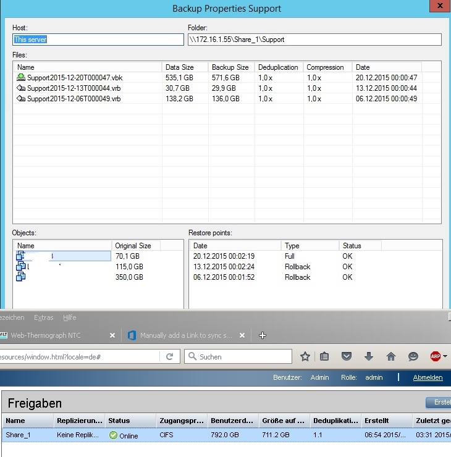The width and height of the screenshot is (451, 457).
Task: Click the Abmelden logout link
Action: pyautogui.click(x=428, y=377)
